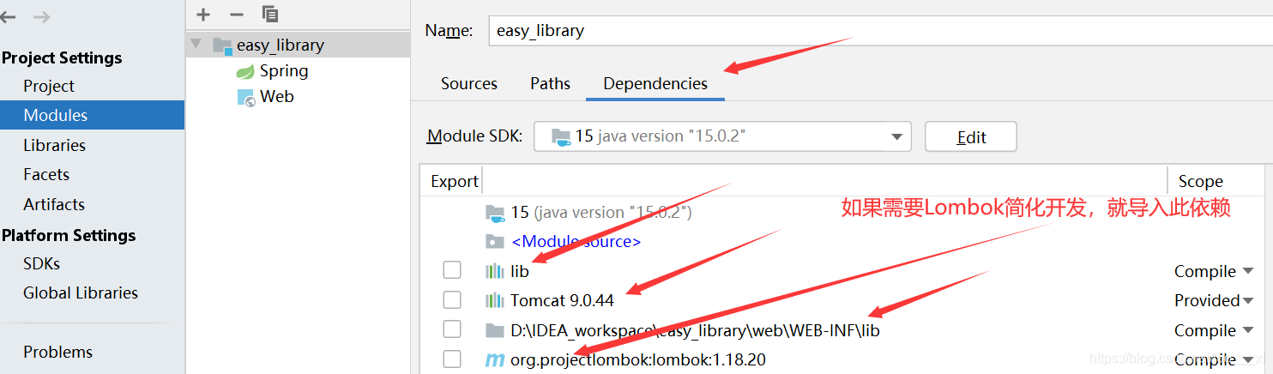Click the Edit button for Module SDK

971,137
